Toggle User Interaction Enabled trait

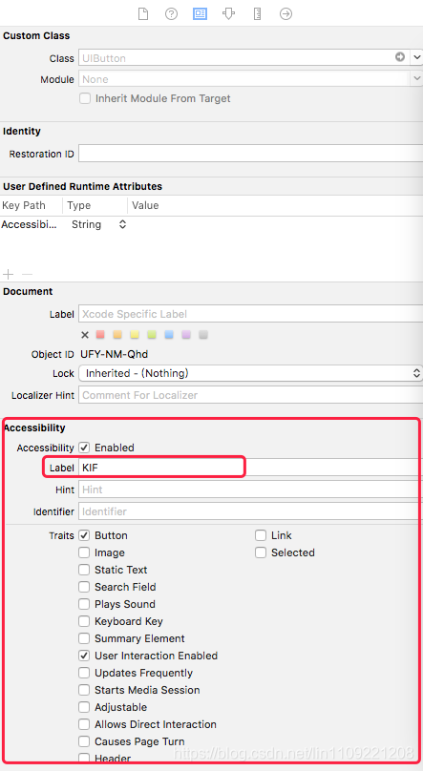coord(85,656)
